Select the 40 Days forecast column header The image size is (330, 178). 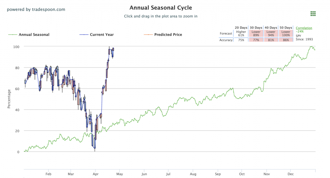click(271, 28)
